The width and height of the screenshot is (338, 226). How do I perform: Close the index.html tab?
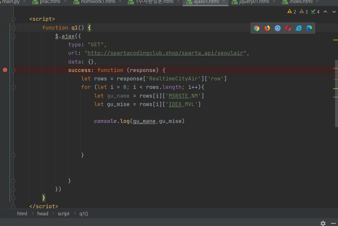click(317, 1)
